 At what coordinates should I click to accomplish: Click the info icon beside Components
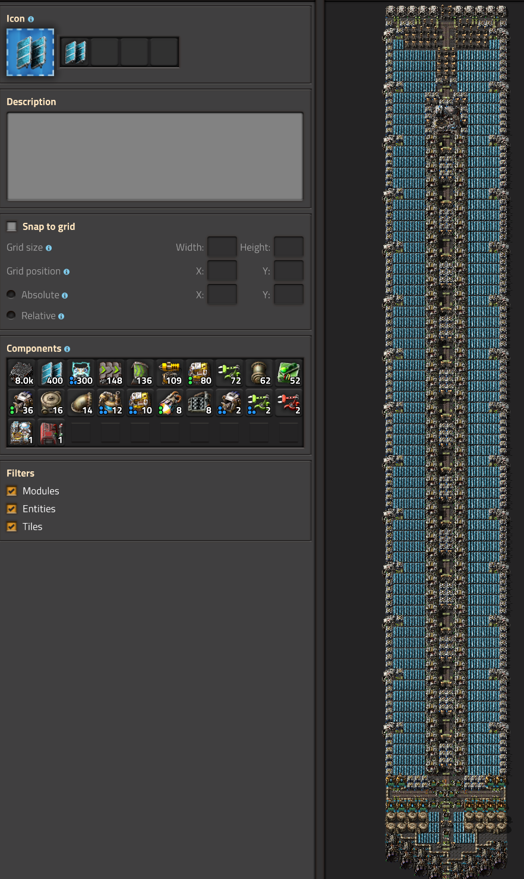tap(67, 349)
